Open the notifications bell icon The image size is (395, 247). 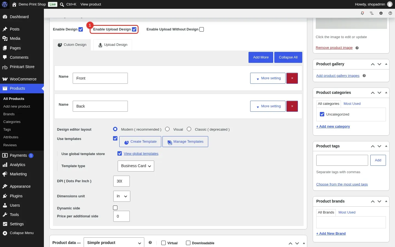coord(362,13)
